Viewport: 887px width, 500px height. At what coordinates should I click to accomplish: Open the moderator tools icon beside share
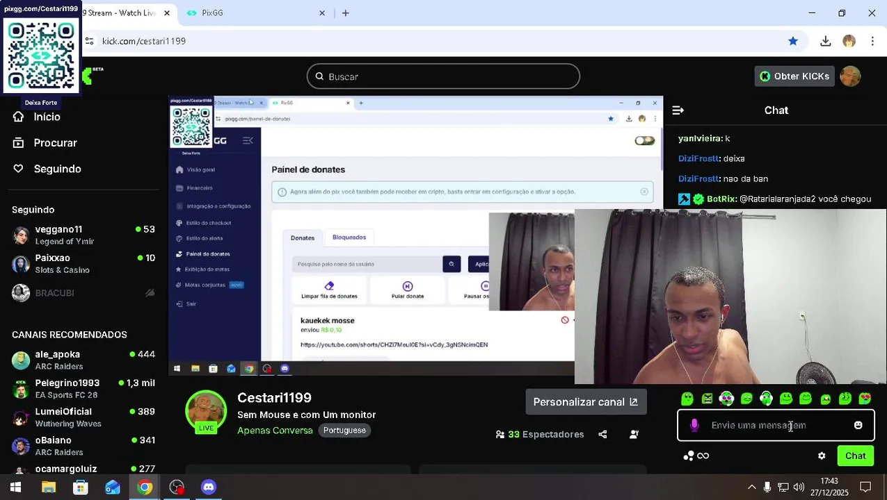(634, 435)
